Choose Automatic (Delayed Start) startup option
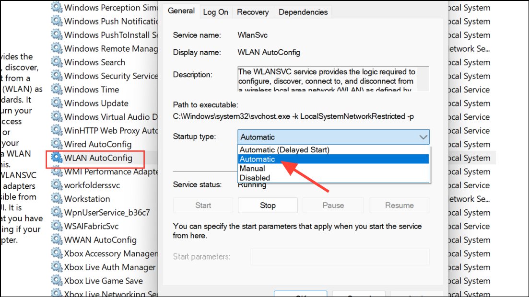Screen dimensions: 529x297 [x=333, y=149]
